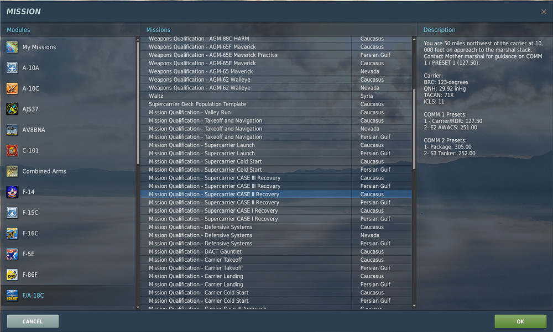Click the Modules list scroll-up arrow
This screenshot has height=332, width=553.
[x=138, y=40]
